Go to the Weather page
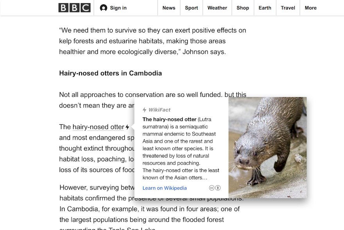 pyautogui.click(x=217, y=8)
